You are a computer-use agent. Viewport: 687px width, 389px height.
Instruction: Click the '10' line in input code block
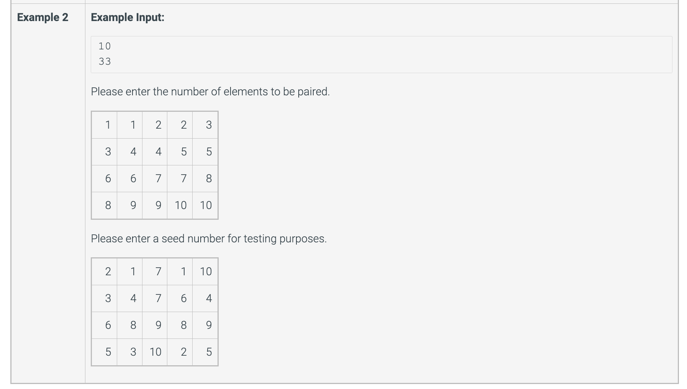pyautogui.click(x=105, y=46)
